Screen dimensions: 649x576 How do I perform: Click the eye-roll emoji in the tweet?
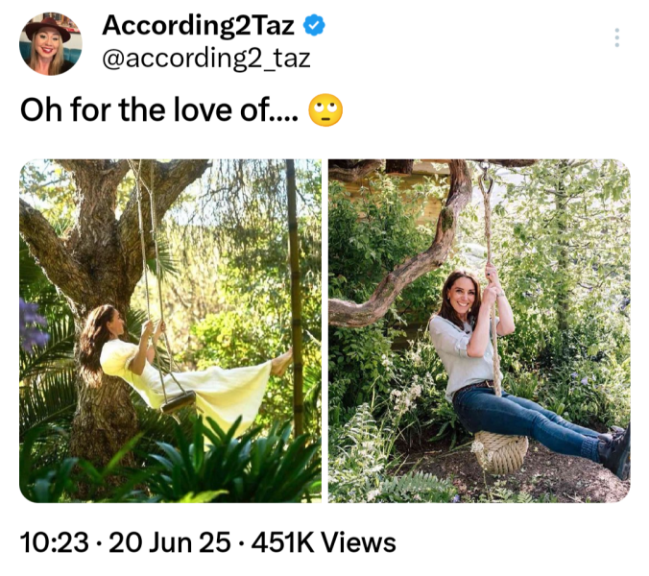click(x=326, y=110)
